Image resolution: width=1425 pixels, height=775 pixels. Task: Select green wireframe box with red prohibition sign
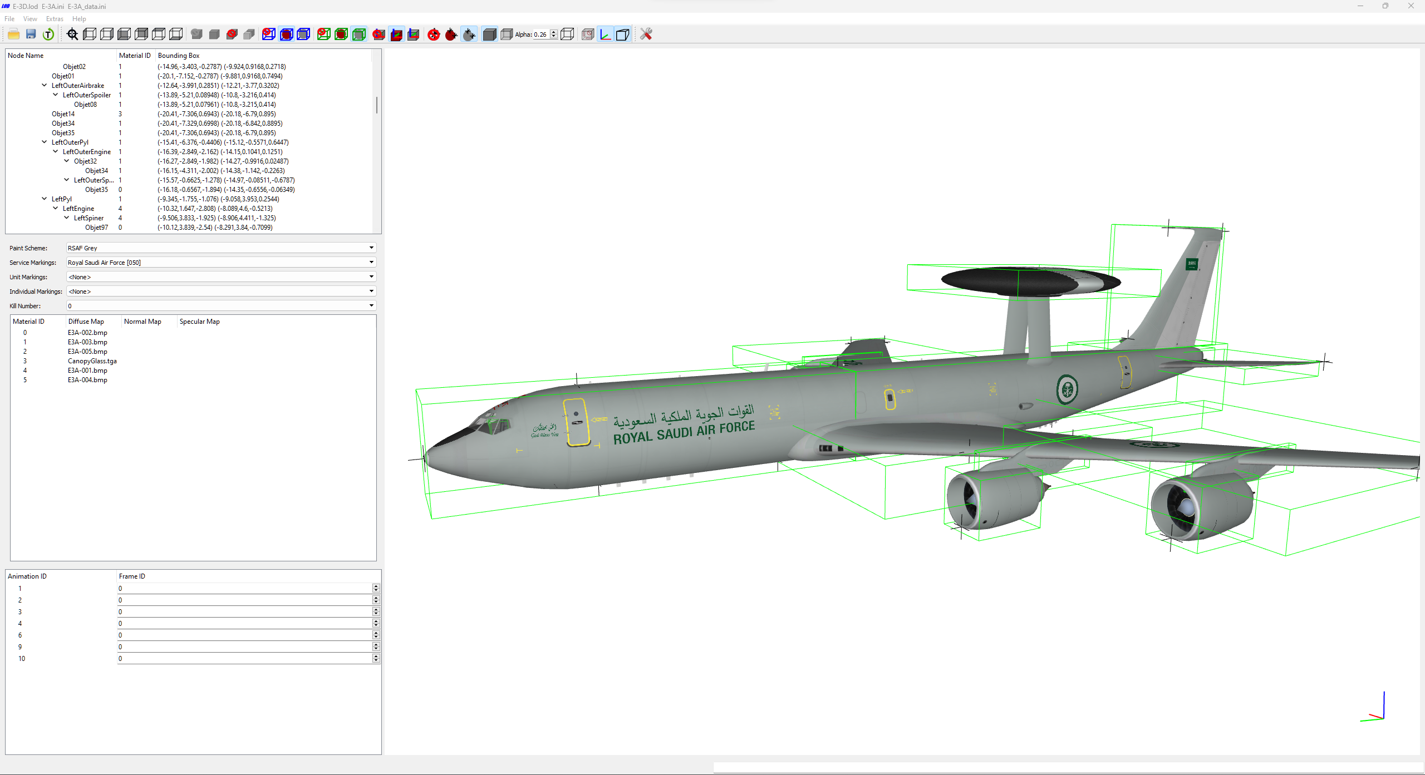point(324,34)
